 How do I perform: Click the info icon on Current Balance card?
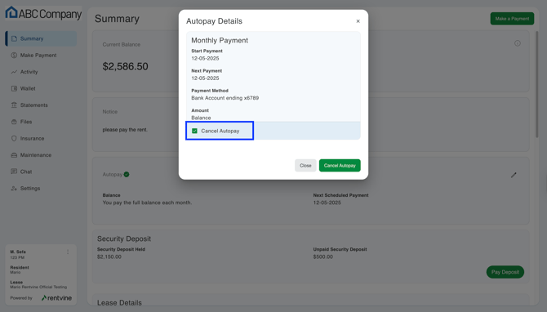coord(518,43)
